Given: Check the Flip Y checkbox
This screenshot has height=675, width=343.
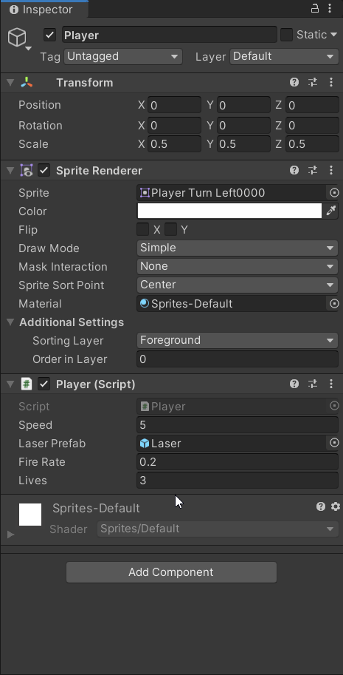Looking at the screenshot, I should click(x=171, y=229).
